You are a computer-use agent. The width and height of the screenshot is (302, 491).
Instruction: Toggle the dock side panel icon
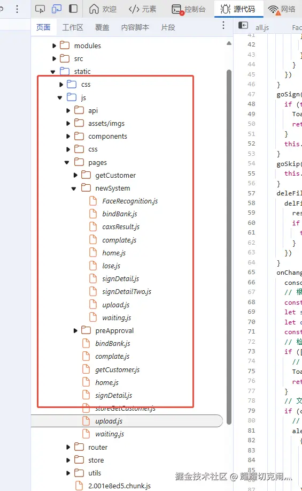[x=73, y=9]
